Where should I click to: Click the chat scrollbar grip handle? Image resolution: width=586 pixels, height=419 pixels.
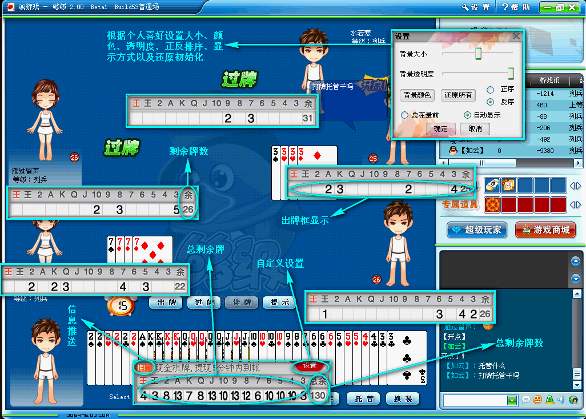click(577, 373)
